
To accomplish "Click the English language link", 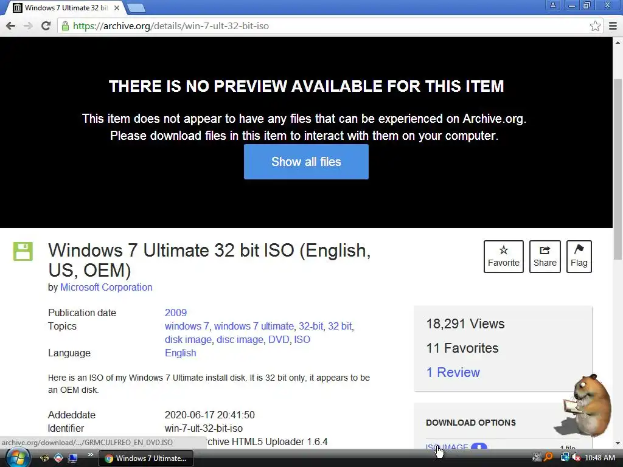I will (x=180, y=353).
